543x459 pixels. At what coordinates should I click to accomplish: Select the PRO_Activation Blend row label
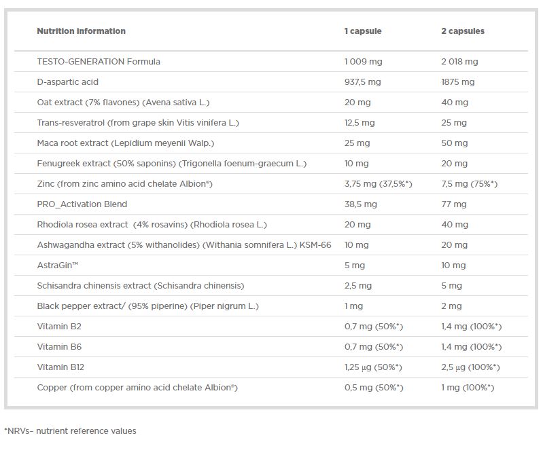pos(82,204)
